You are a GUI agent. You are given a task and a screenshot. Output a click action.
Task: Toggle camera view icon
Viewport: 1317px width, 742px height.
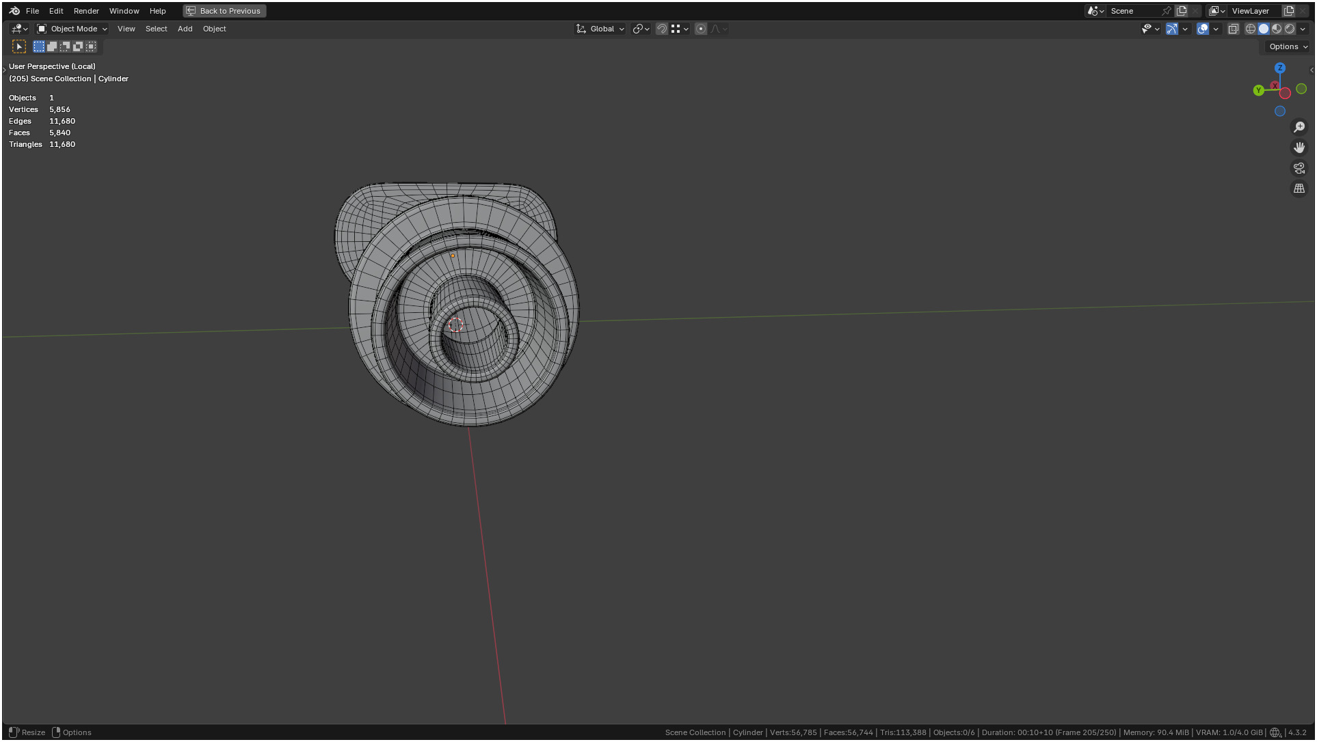1299,168
